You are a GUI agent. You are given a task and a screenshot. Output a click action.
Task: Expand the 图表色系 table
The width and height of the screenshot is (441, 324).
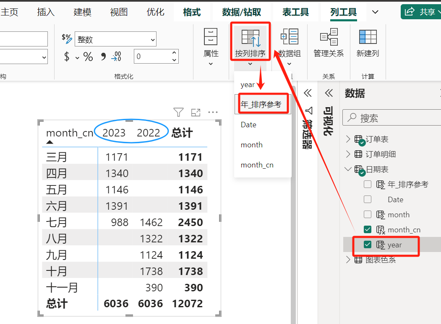pyautogui.click(x=348, y=260)
